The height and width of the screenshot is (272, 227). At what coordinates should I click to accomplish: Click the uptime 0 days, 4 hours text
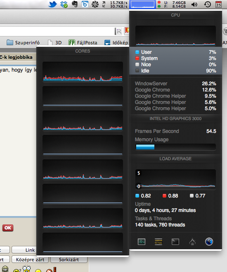[x=165, y=210]
